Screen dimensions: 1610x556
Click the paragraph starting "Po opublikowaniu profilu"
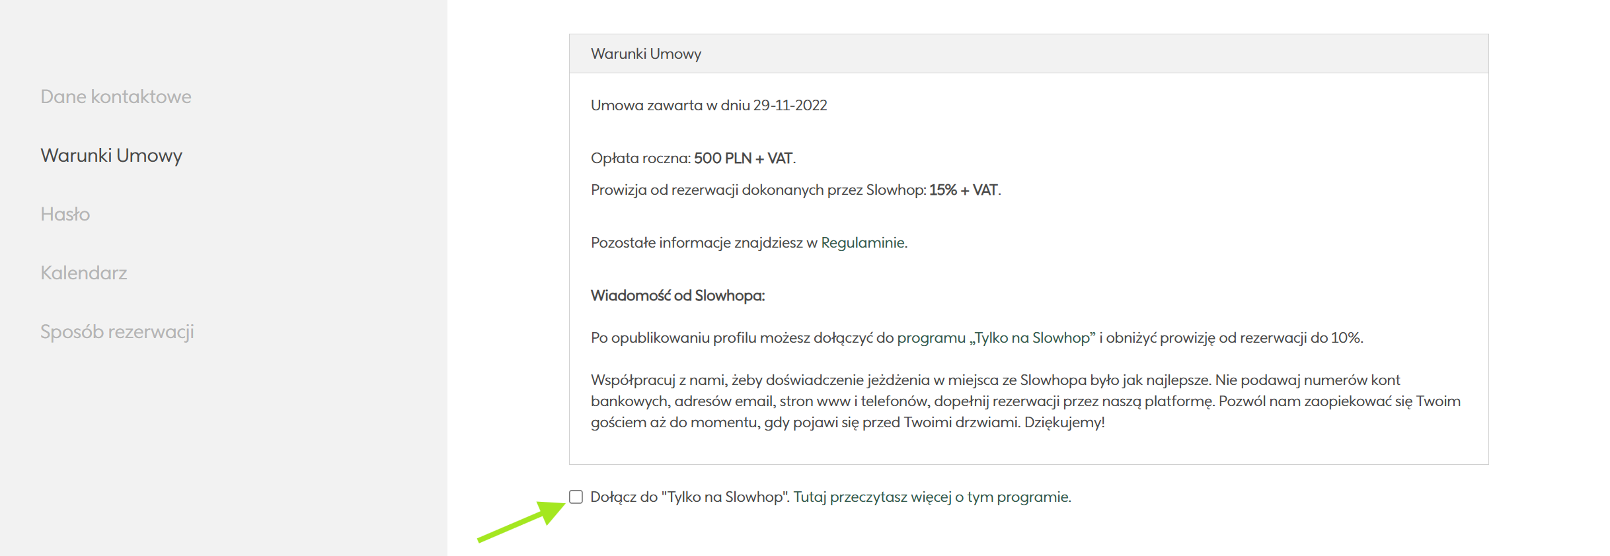(x=976, y=337)
